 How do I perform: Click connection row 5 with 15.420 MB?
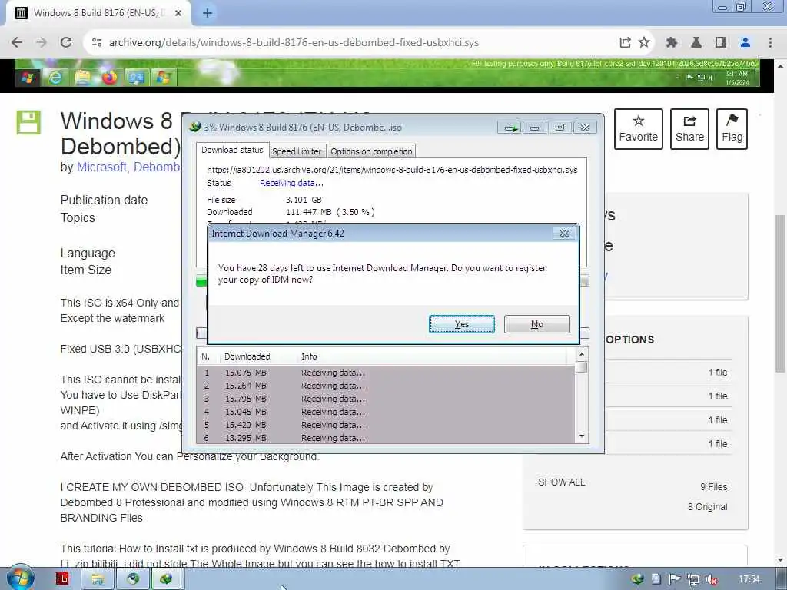[385, 425]
